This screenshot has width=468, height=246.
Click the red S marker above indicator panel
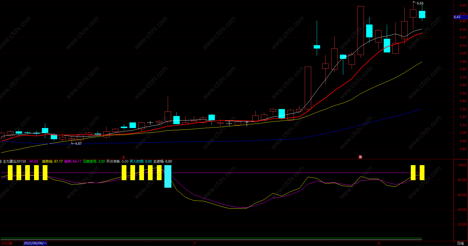124,157
